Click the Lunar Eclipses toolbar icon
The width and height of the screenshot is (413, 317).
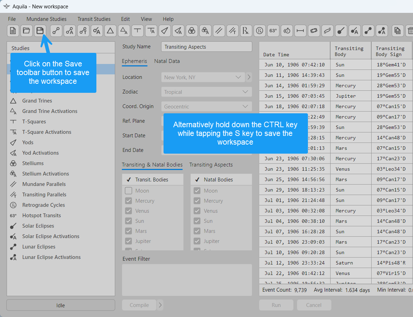coord(368,31)
